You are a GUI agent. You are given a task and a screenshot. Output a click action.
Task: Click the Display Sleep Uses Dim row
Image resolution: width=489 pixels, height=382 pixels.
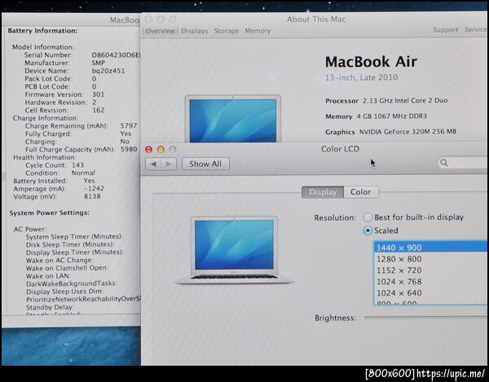(64, 292)
